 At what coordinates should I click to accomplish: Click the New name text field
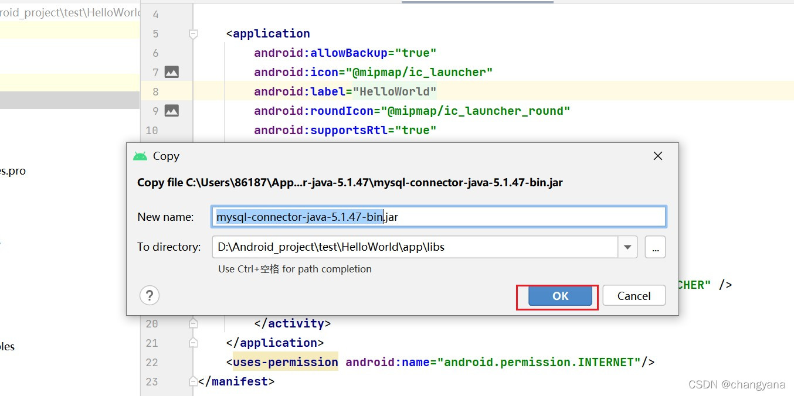tap(438, 217)
